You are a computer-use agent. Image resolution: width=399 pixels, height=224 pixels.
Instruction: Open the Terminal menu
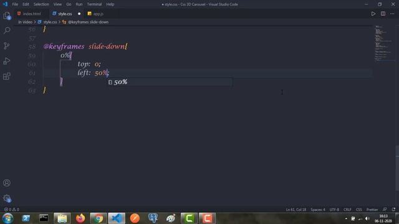(x=94, y=4)
